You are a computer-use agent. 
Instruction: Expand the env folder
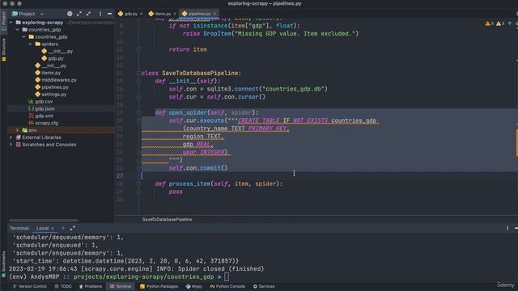pyautogui.click(x=18, y=130)
